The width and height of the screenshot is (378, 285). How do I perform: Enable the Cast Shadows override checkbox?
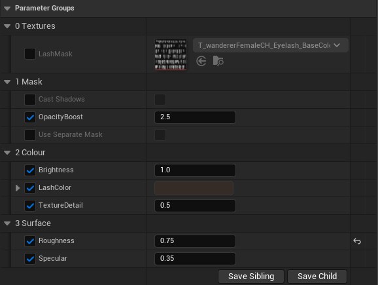[x=30, y=100]
